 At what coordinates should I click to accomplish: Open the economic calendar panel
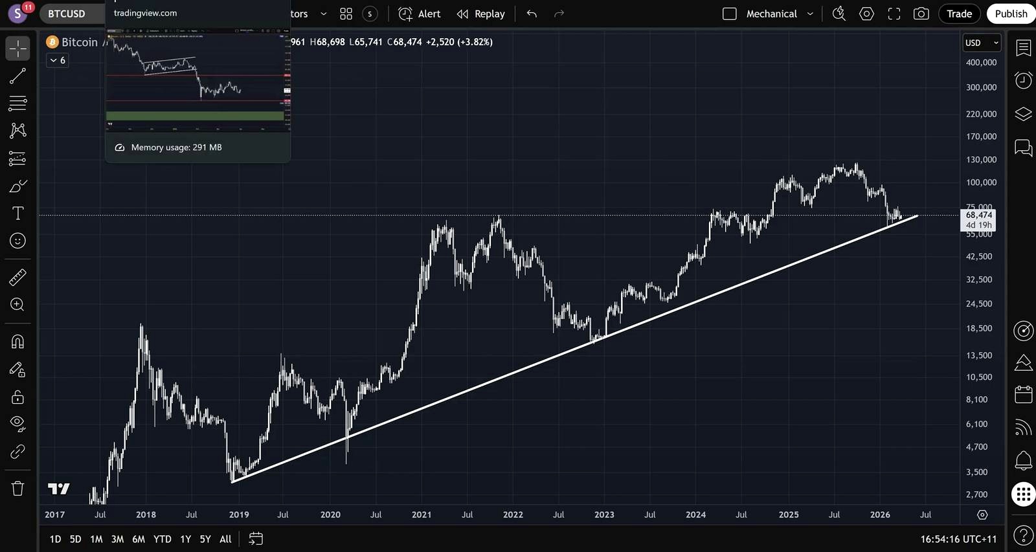click(x=1023, y=394)
